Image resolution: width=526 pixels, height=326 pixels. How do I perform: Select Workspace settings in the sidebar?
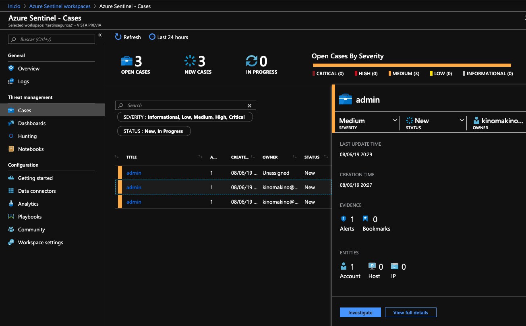pos(40,242)
